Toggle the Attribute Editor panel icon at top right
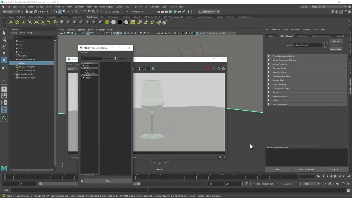Screen dimensions: 352x198 click(x=341, y=12)
